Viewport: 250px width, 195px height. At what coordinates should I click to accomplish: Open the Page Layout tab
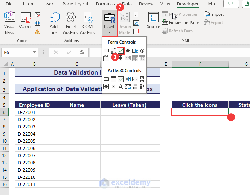(75, 4)
